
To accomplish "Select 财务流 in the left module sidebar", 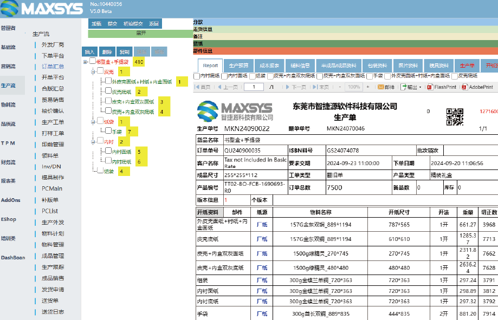I will (8, 162).
